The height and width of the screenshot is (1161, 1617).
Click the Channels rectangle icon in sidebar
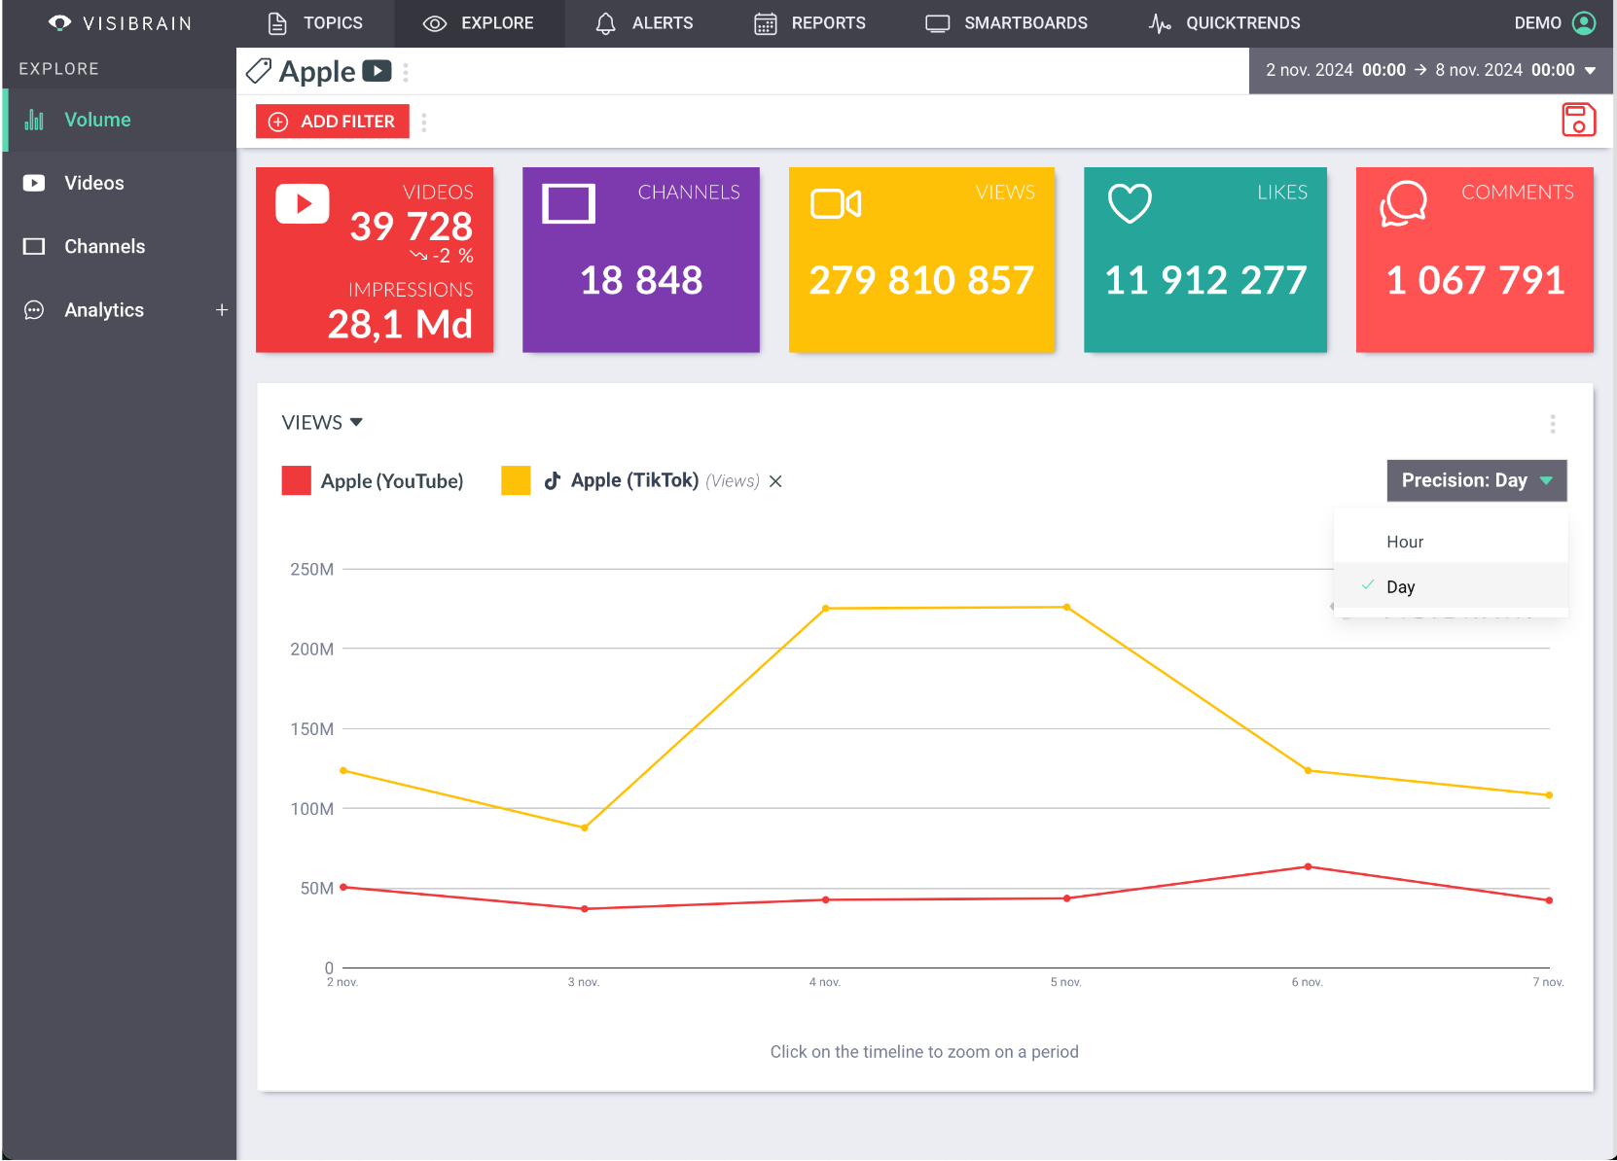(x=34, y=246)
